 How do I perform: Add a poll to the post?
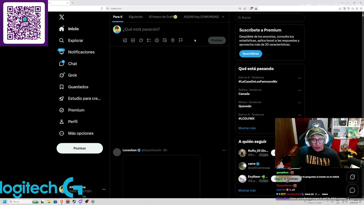click(149, 40)
